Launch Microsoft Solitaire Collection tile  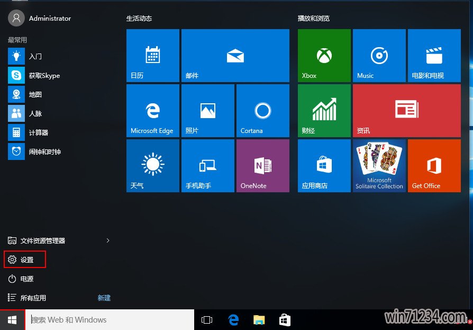point(379,166)
